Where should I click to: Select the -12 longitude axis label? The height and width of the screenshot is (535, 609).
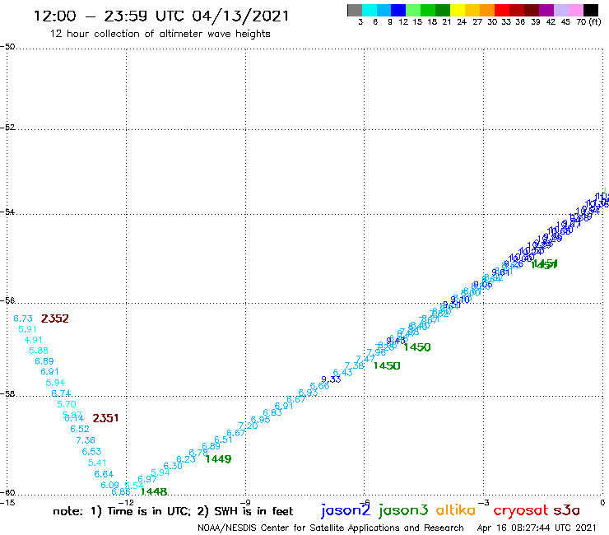126,502
